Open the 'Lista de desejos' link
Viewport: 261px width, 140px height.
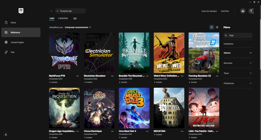tap(208, 11)
